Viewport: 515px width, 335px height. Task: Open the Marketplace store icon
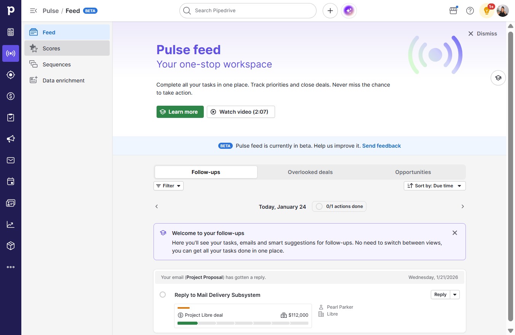pos(453,11)
